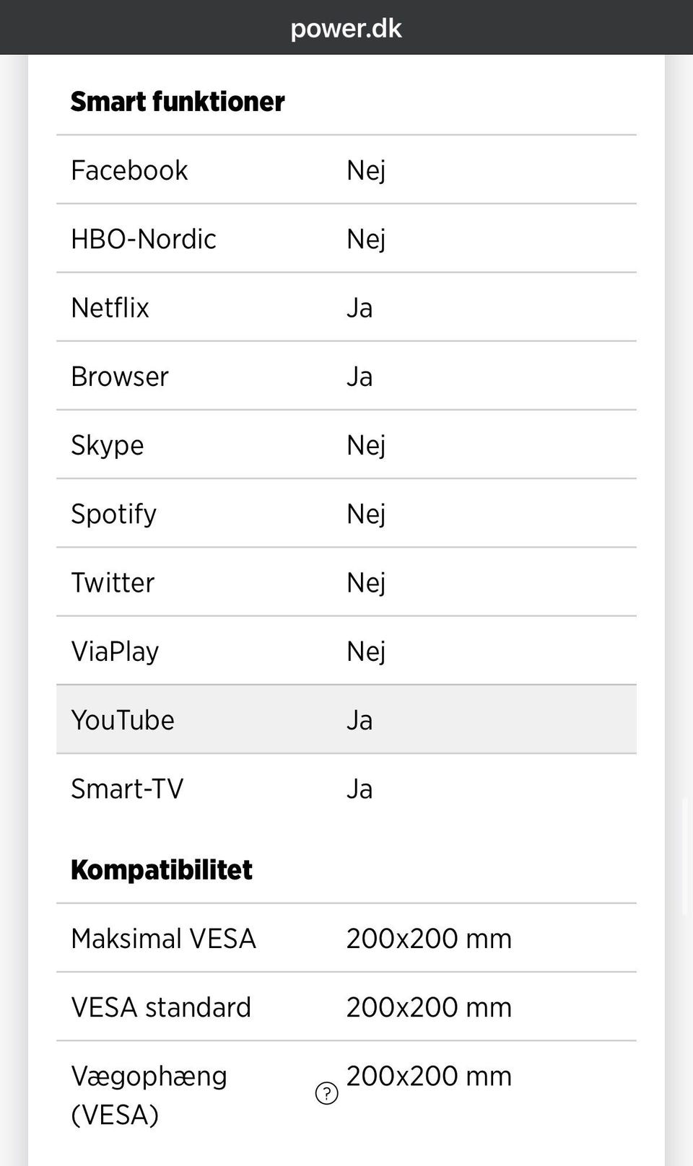
Task: Tap the 200x200 mm value for Maksimal VESA
Action: coord(429,939)
